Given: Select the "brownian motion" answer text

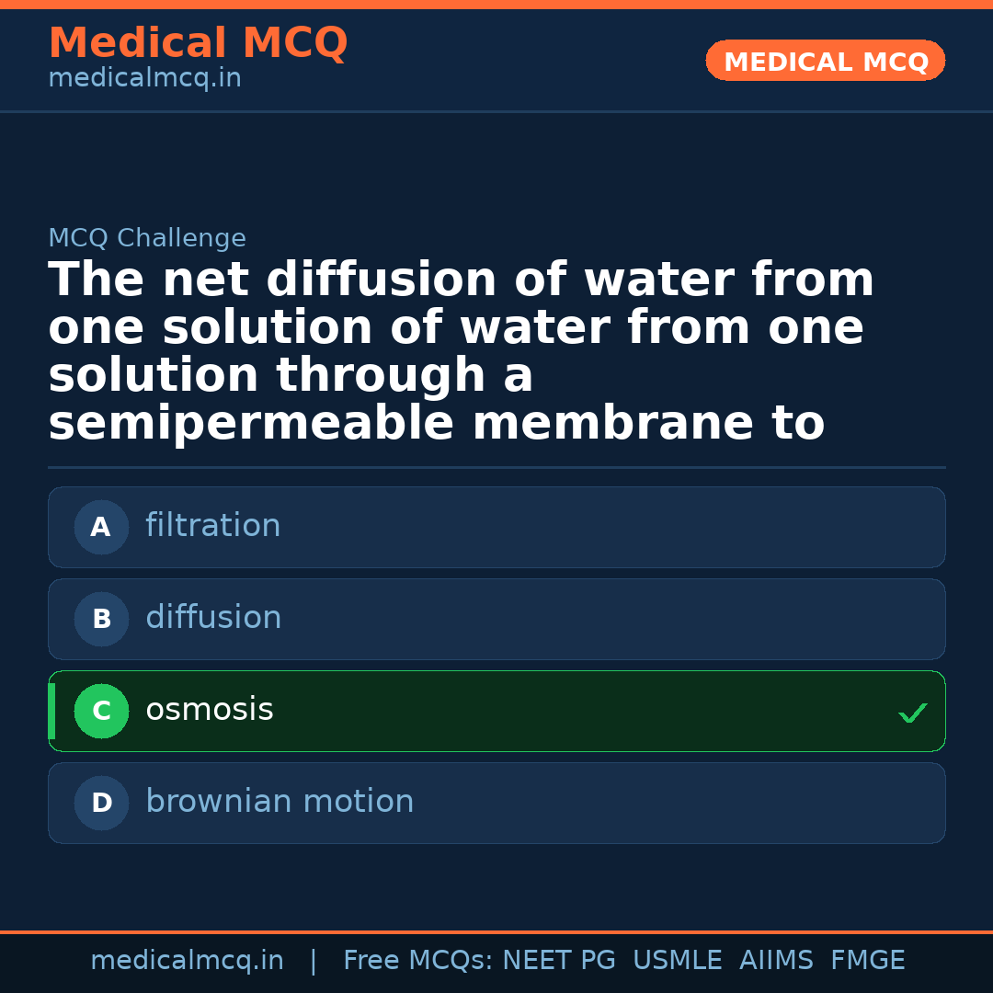Looking at the screenshot, I should (280, 802).
